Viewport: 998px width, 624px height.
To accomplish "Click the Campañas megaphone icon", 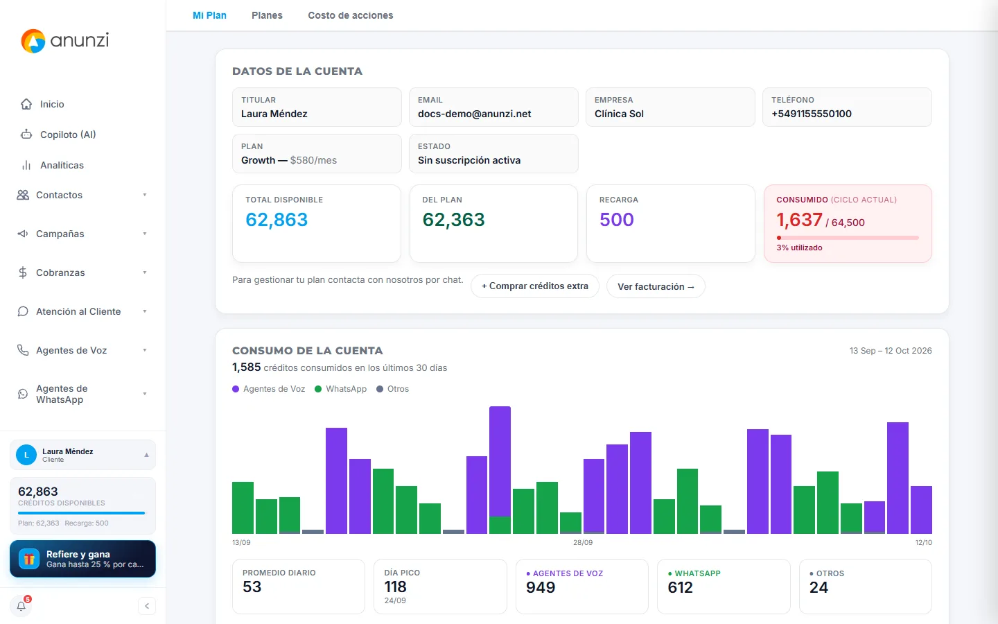I will 23,234.
